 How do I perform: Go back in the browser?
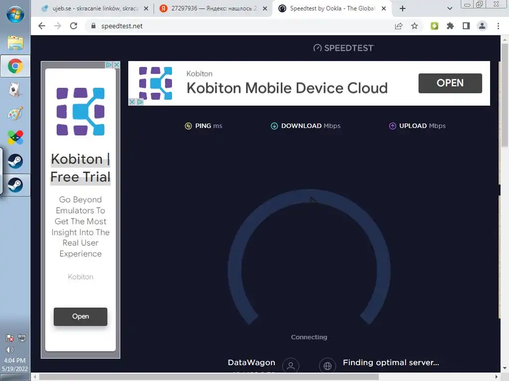coord(42,26)
